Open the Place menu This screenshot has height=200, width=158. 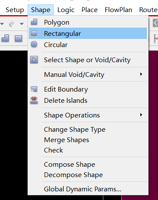coord(90,10)
